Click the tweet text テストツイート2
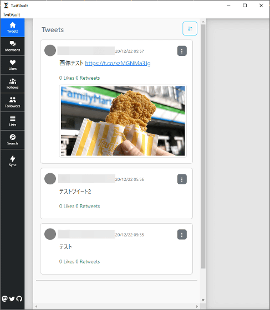 75,192
